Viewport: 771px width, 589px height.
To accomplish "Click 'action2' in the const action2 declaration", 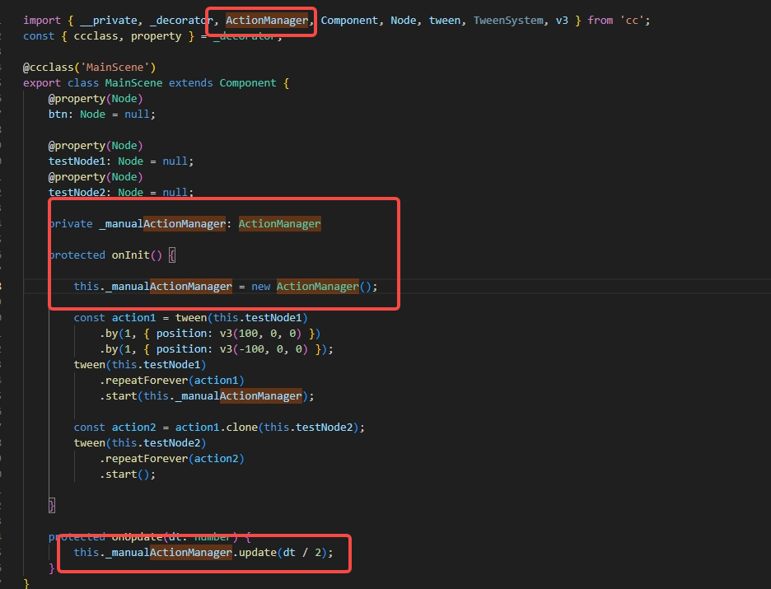I will pos(133,428).
